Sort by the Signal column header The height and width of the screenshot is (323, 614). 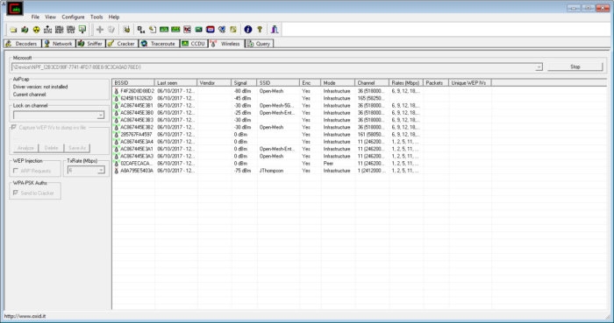pyautogui.click(x=244, y=83)
